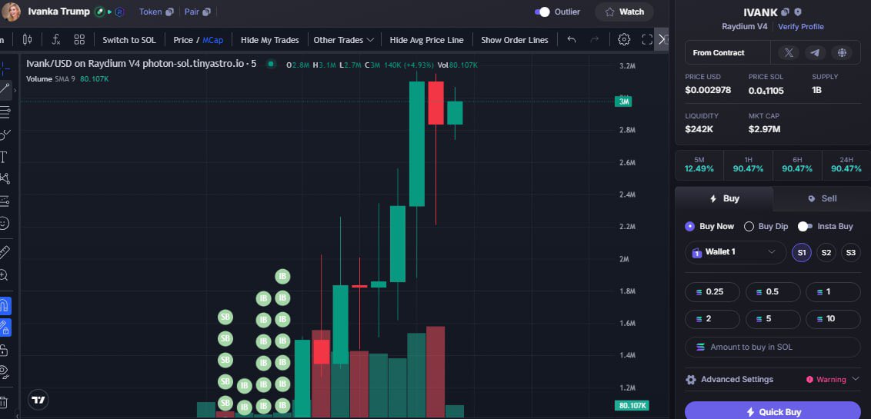The width and height of the screenshot is (871, 419).
Task: Select the crosshair cursor tool
Action: [x=5, y=70]
